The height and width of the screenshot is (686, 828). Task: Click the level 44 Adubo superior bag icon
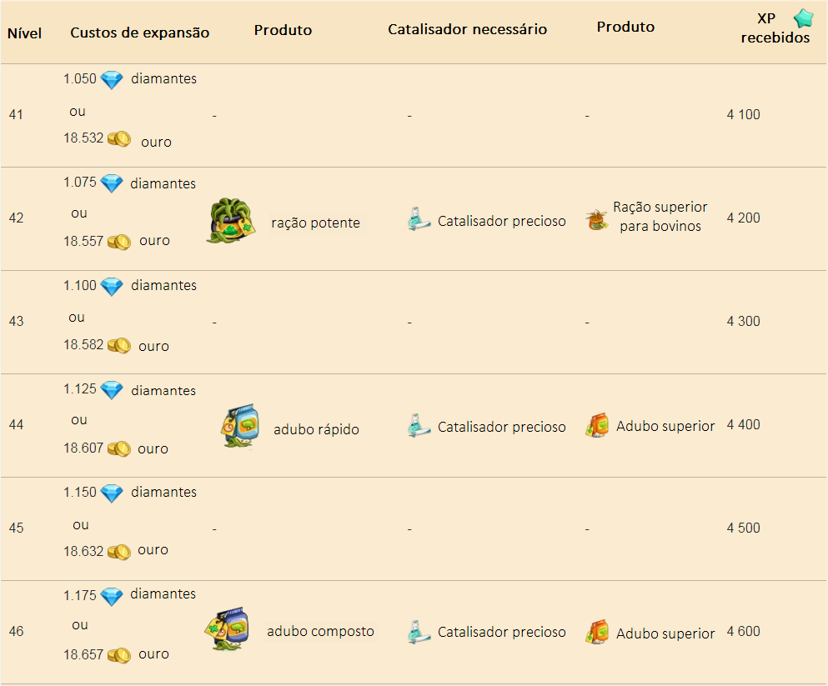pos(597,425)
